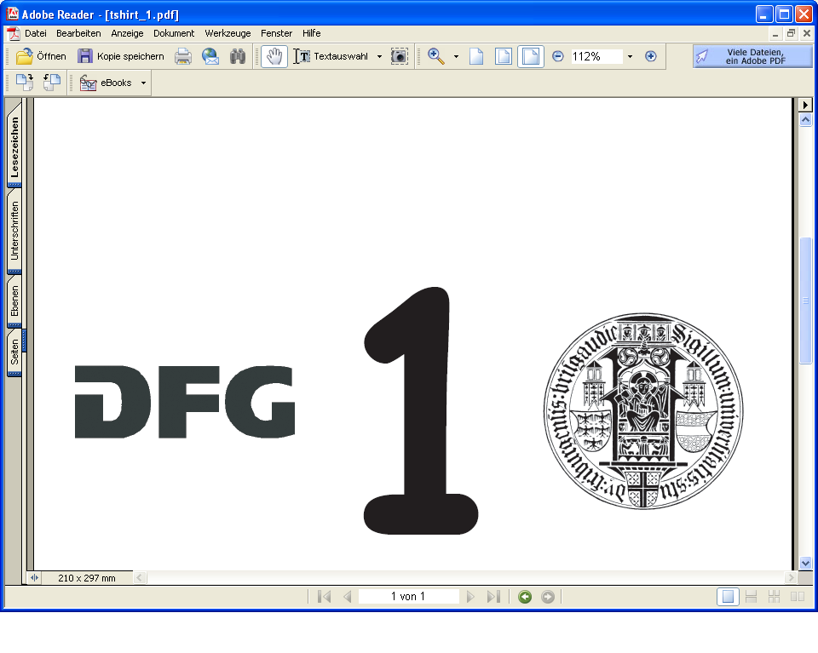This screenshot has width=818, height=653.
Task: Expand the Textauswahl tool dropdown arrow
Action: click(x=379, y=56)
